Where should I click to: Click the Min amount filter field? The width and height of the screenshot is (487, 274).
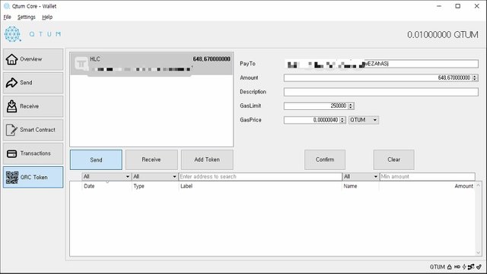coord(428,177)
